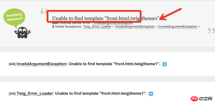Click the red annotation arrow head
The height and width of the screenshot is (104, 215).
[163, 17]
